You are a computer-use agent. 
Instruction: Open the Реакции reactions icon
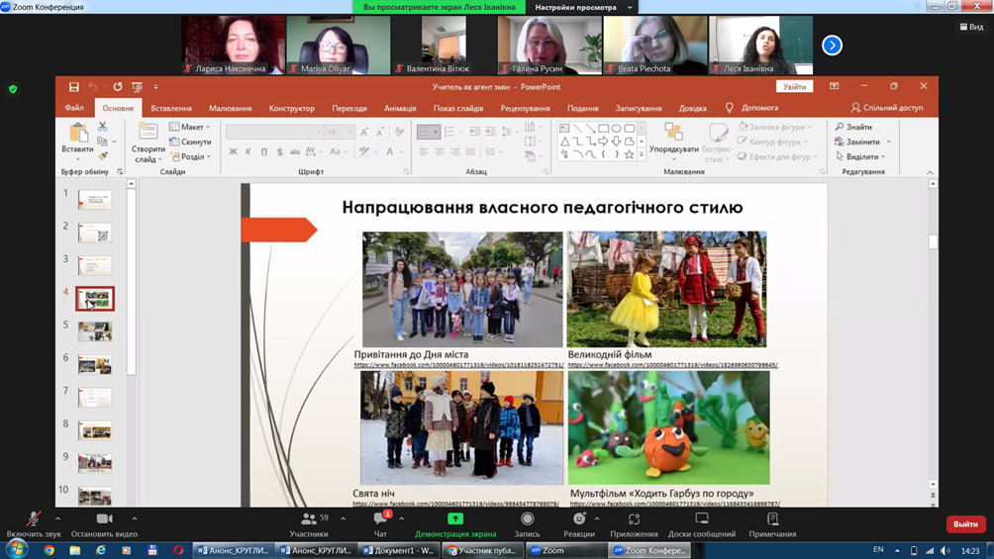(579, 519)
